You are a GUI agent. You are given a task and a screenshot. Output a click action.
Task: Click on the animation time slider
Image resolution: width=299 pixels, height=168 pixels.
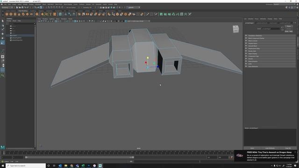118,153
